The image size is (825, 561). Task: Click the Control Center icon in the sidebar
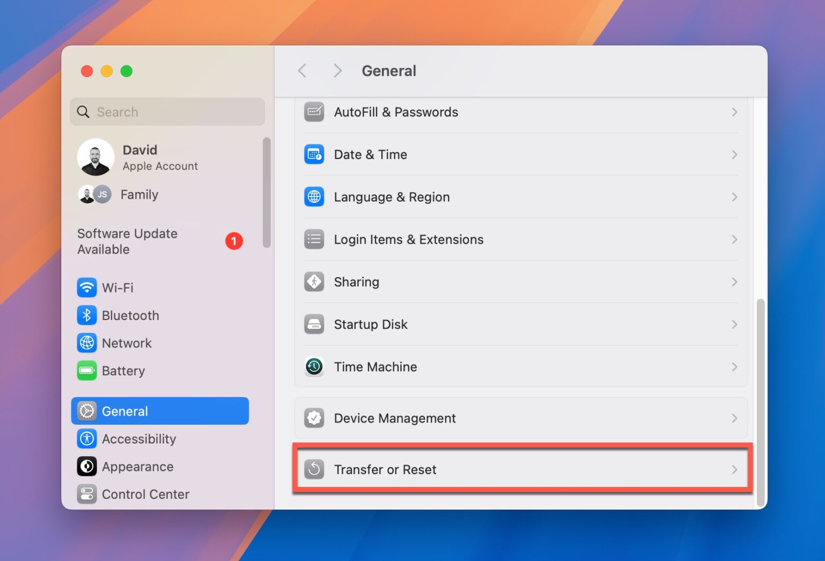[87, 494]
